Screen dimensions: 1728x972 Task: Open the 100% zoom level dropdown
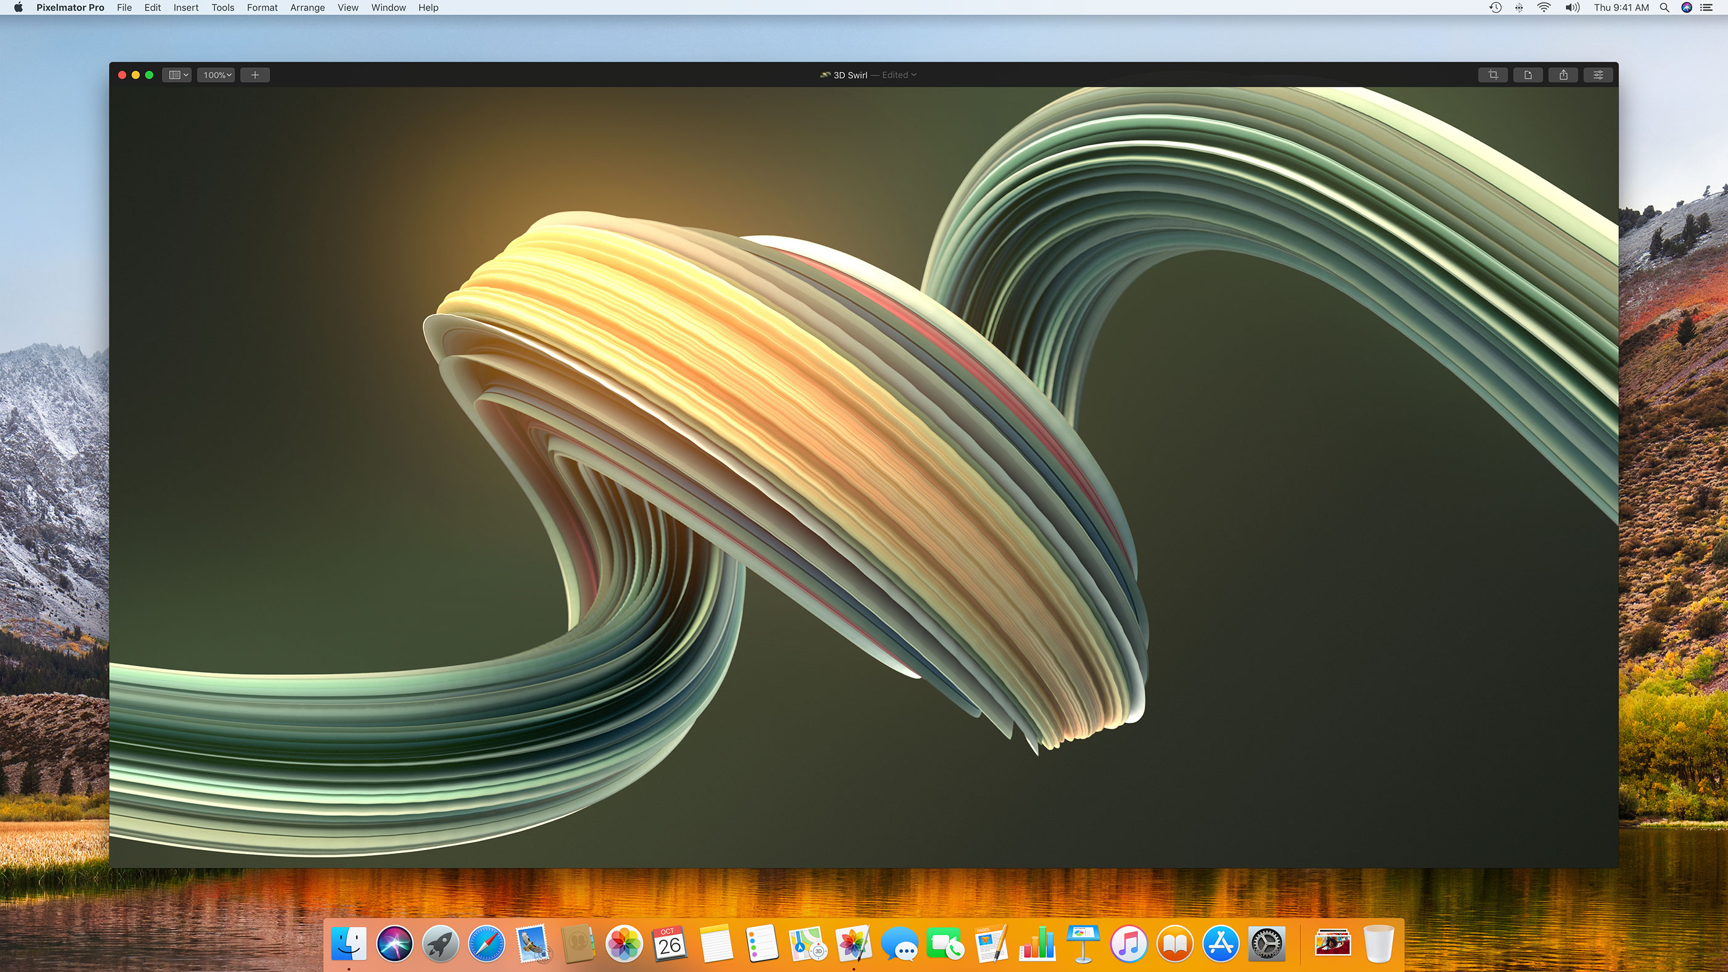[x=216, y=75]
